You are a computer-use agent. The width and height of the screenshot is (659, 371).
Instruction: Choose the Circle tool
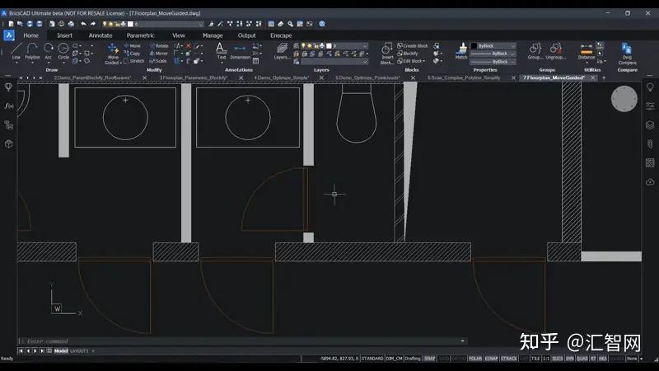(x=63, y=51)
